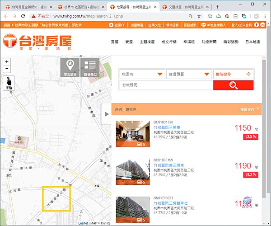The image size is (271, 226).
Task: Open listing 竹城鶴岡二房雙車位
Action: (171, 203)
